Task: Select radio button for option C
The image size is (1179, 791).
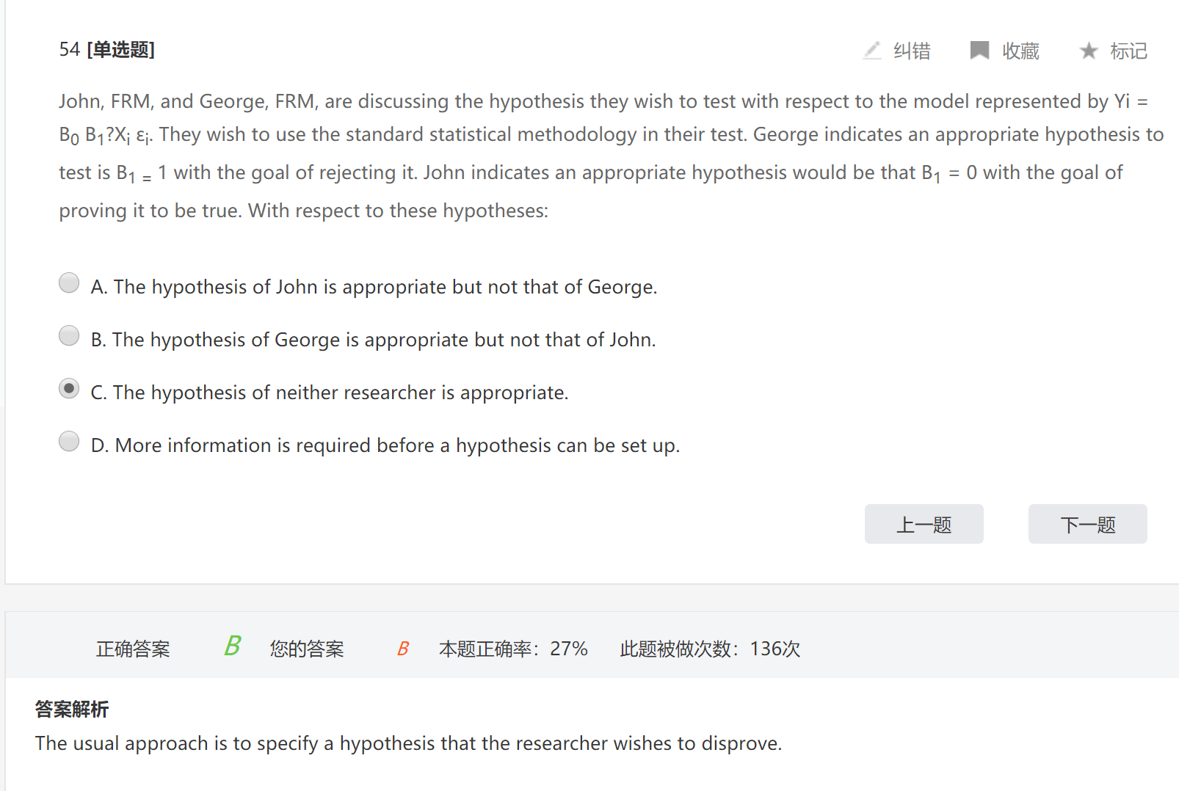Action: (69, 389)
